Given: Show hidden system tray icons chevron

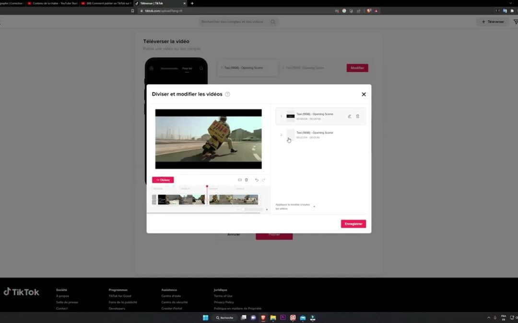Looking at the screenshot, I should [489, 318].
